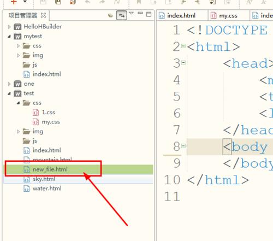Open the dropdown arrow beside the plus icon
This screenshot has width=273, height=241.
pyautogui.click(x=25, y=2)
